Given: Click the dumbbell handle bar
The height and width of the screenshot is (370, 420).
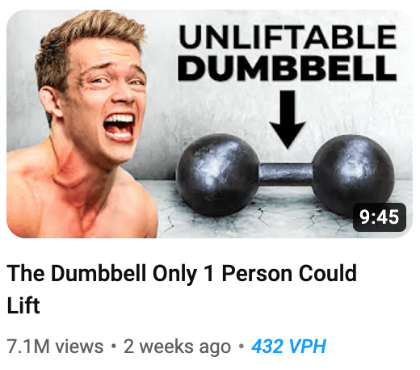Looking at the screenshot, I should 286,174.
